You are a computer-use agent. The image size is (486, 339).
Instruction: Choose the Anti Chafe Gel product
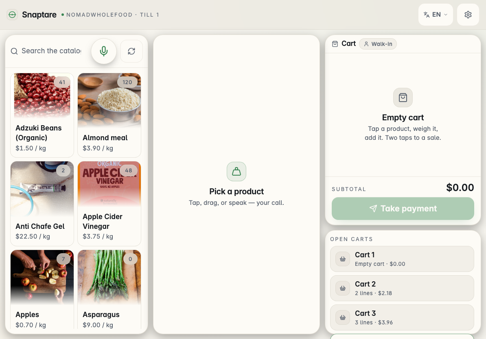click(42, 203)
